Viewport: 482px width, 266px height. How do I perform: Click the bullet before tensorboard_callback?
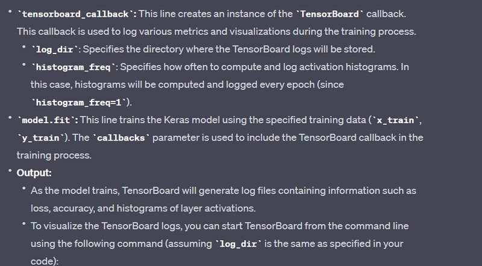pos(10,11)
